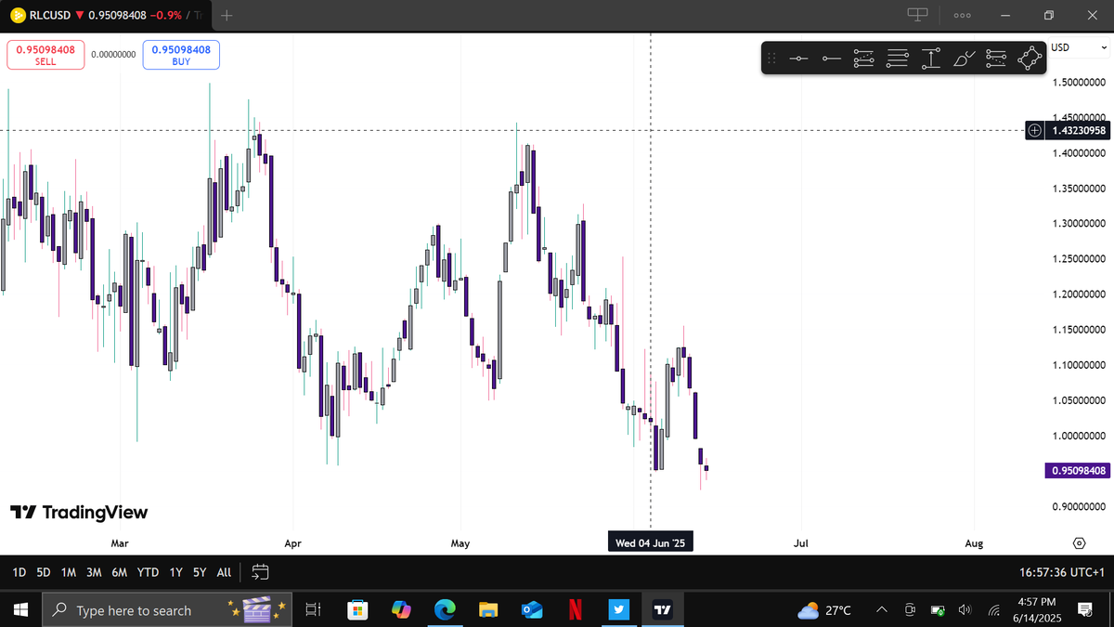Click the SELL 0.95098408 button
The image size is (1114, 627).
(45, 55)
